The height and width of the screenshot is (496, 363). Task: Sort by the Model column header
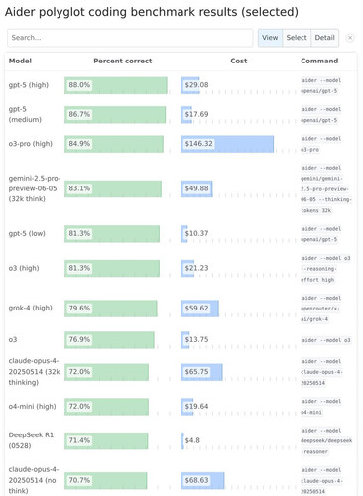[x=20, y=61]
